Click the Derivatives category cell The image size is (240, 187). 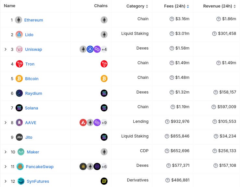[x=138, y=180]
